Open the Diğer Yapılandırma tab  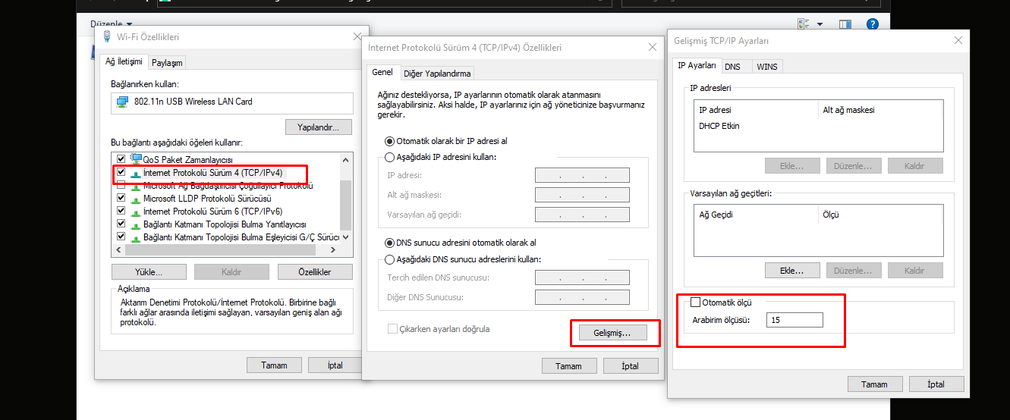(x=437, y=74)
